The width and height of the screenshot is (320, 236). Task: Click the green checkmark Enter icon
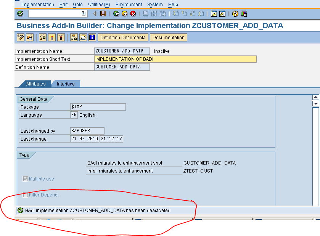20,14
